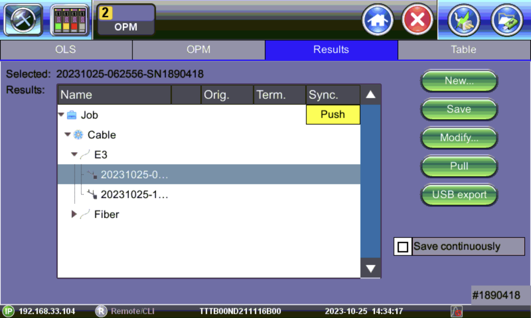Image resolution: width=531 pixels, height=318 pixels.
Task: Collapse the Cable tree node
Action: (68, 134)
